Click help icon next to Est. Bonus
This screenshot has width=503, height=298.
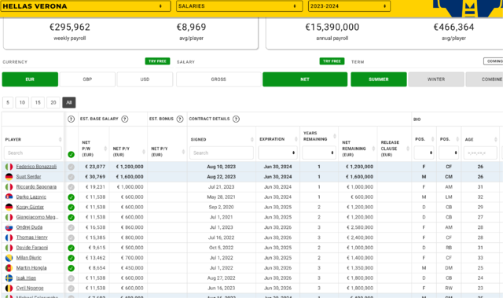pos(180,119)
